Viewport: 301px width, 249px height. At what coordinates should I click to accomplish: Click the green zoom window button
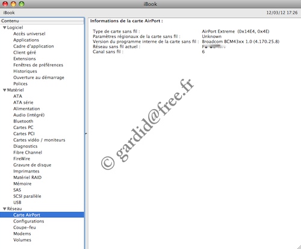pyautogui.click(x=22, y=4)
